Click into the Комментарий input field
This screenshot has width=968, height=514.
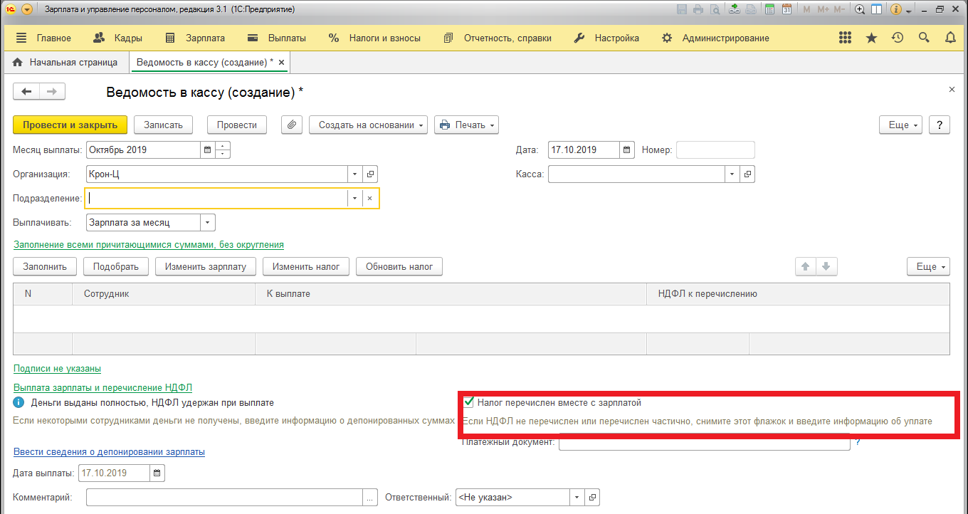(224, 497)
